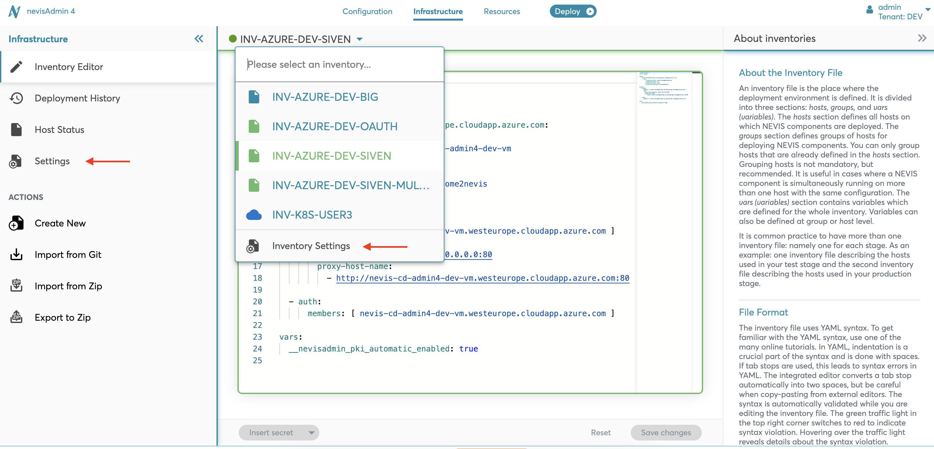Open Deployment History in sidebar
Screen dimensions: 934x449
pos(109,98)
